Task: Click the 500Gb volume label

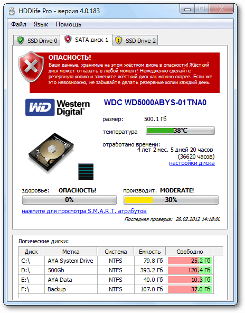Action: pyautogui.click(x=56, y=270)
